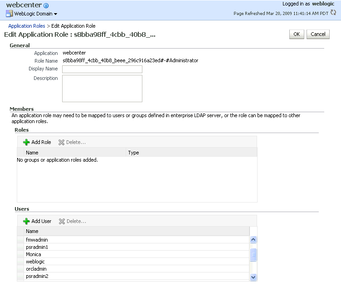Click the webcenter information icon
Image resolution: width=341 pixels, height=287 pixels.
[46, 5]
